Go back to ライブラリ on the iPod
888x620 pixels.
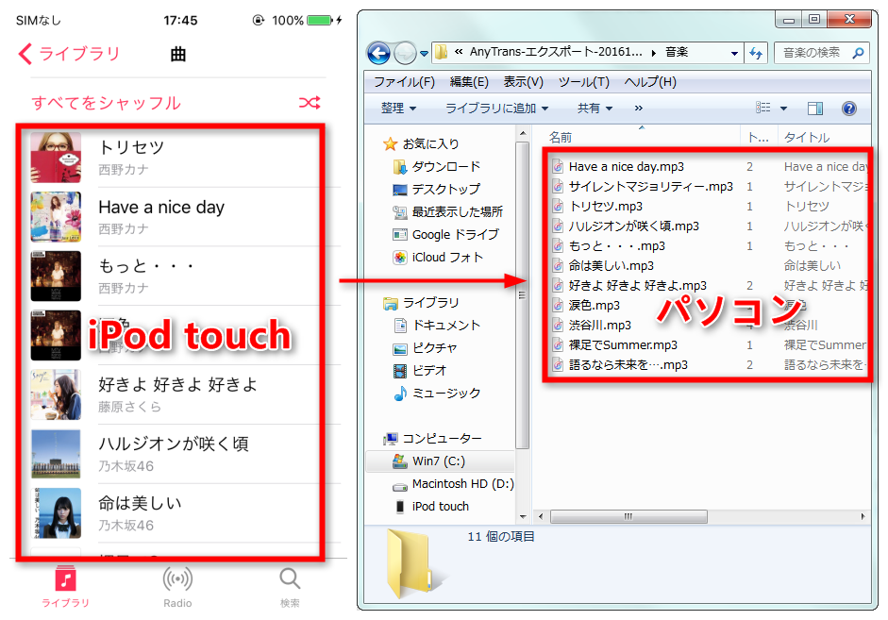point(69,54)
